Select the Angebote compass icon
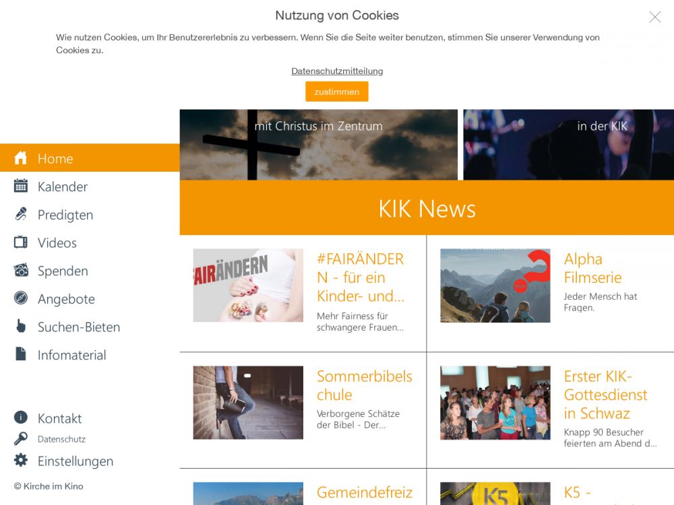Screen dimensions: 674x505 21,298
